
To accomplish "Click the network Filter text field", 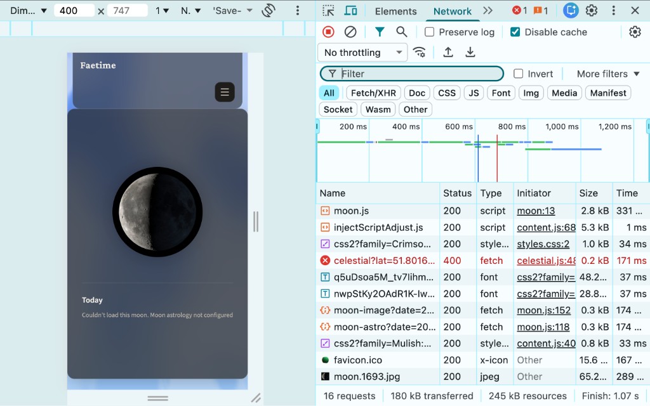I will [419, 74].
